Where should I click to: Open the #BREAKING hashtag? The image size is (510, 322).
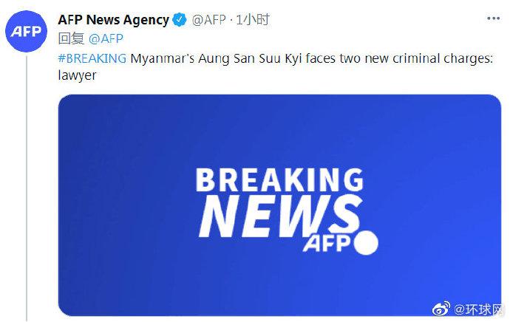pyautogui.click(x=92, y=58)
